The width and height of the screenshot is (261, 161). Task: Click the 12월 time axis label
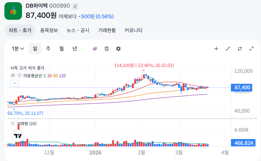coord(49,153)
